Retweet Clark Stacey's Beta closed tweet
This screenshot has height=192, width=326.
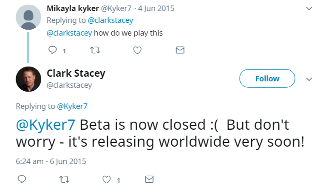[x=65, y=179]
